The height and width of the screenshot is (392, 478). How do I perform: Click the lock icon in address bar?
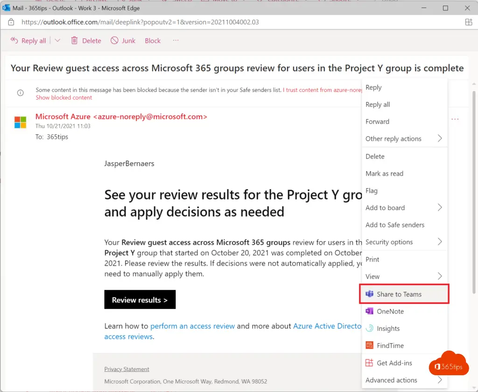tap(11, 22)
